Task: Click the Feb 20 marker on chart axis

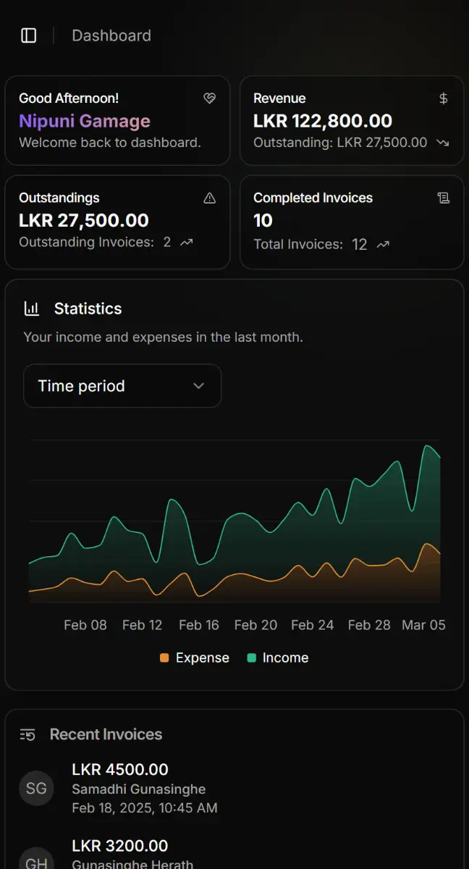Action: [255, 625]
